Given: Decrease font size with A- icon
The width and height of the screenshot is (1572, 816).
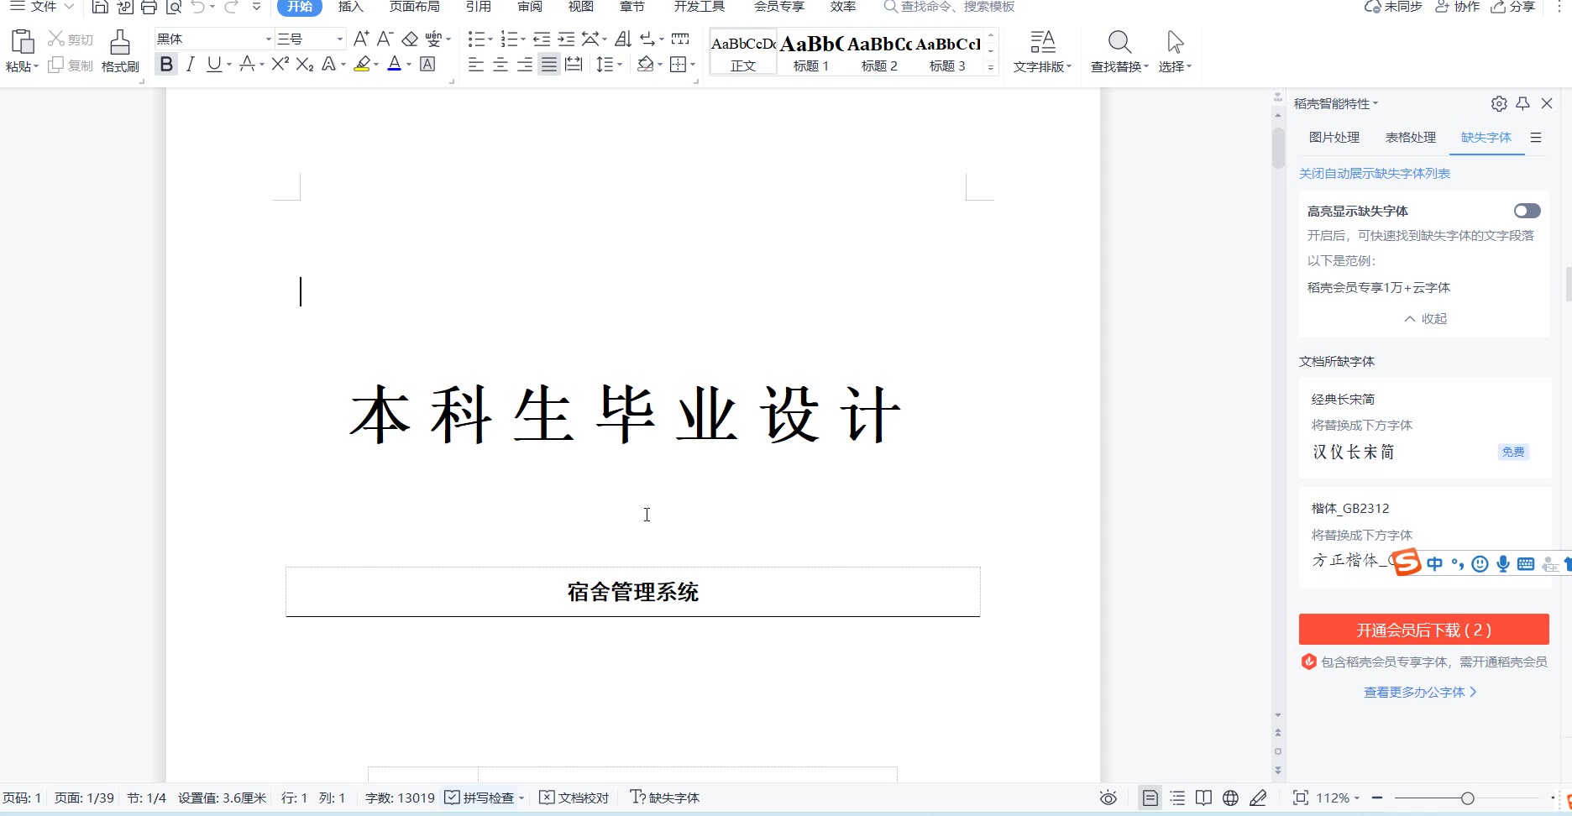Looking at the screenshot, I should tap(385, 39).
